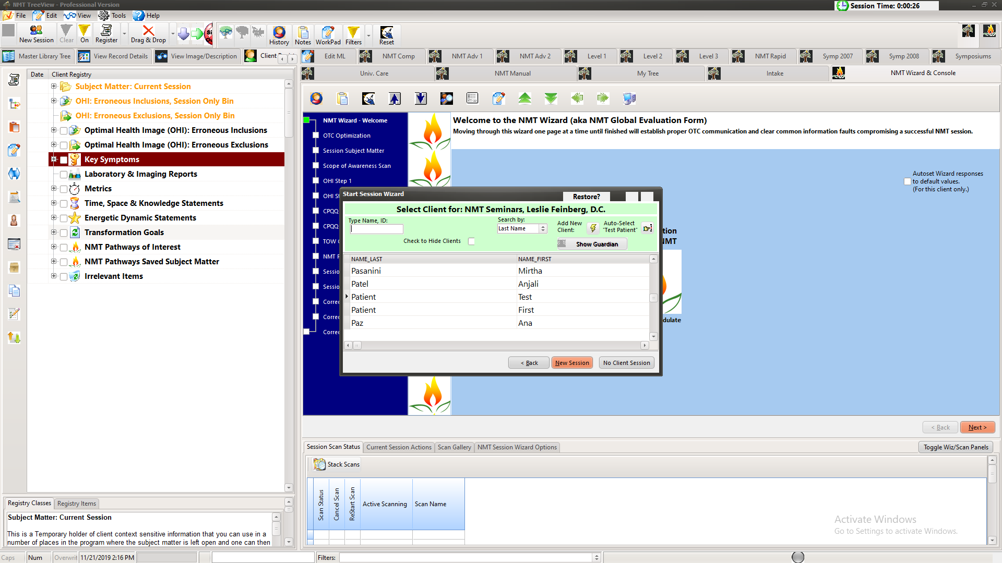
Task: Click the Stack Scans icon
Action: tap(319, 464)
